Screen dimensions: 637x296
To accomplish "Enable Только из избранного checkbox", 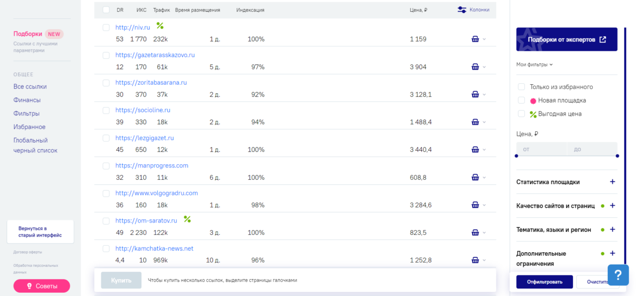I will 522,87.
